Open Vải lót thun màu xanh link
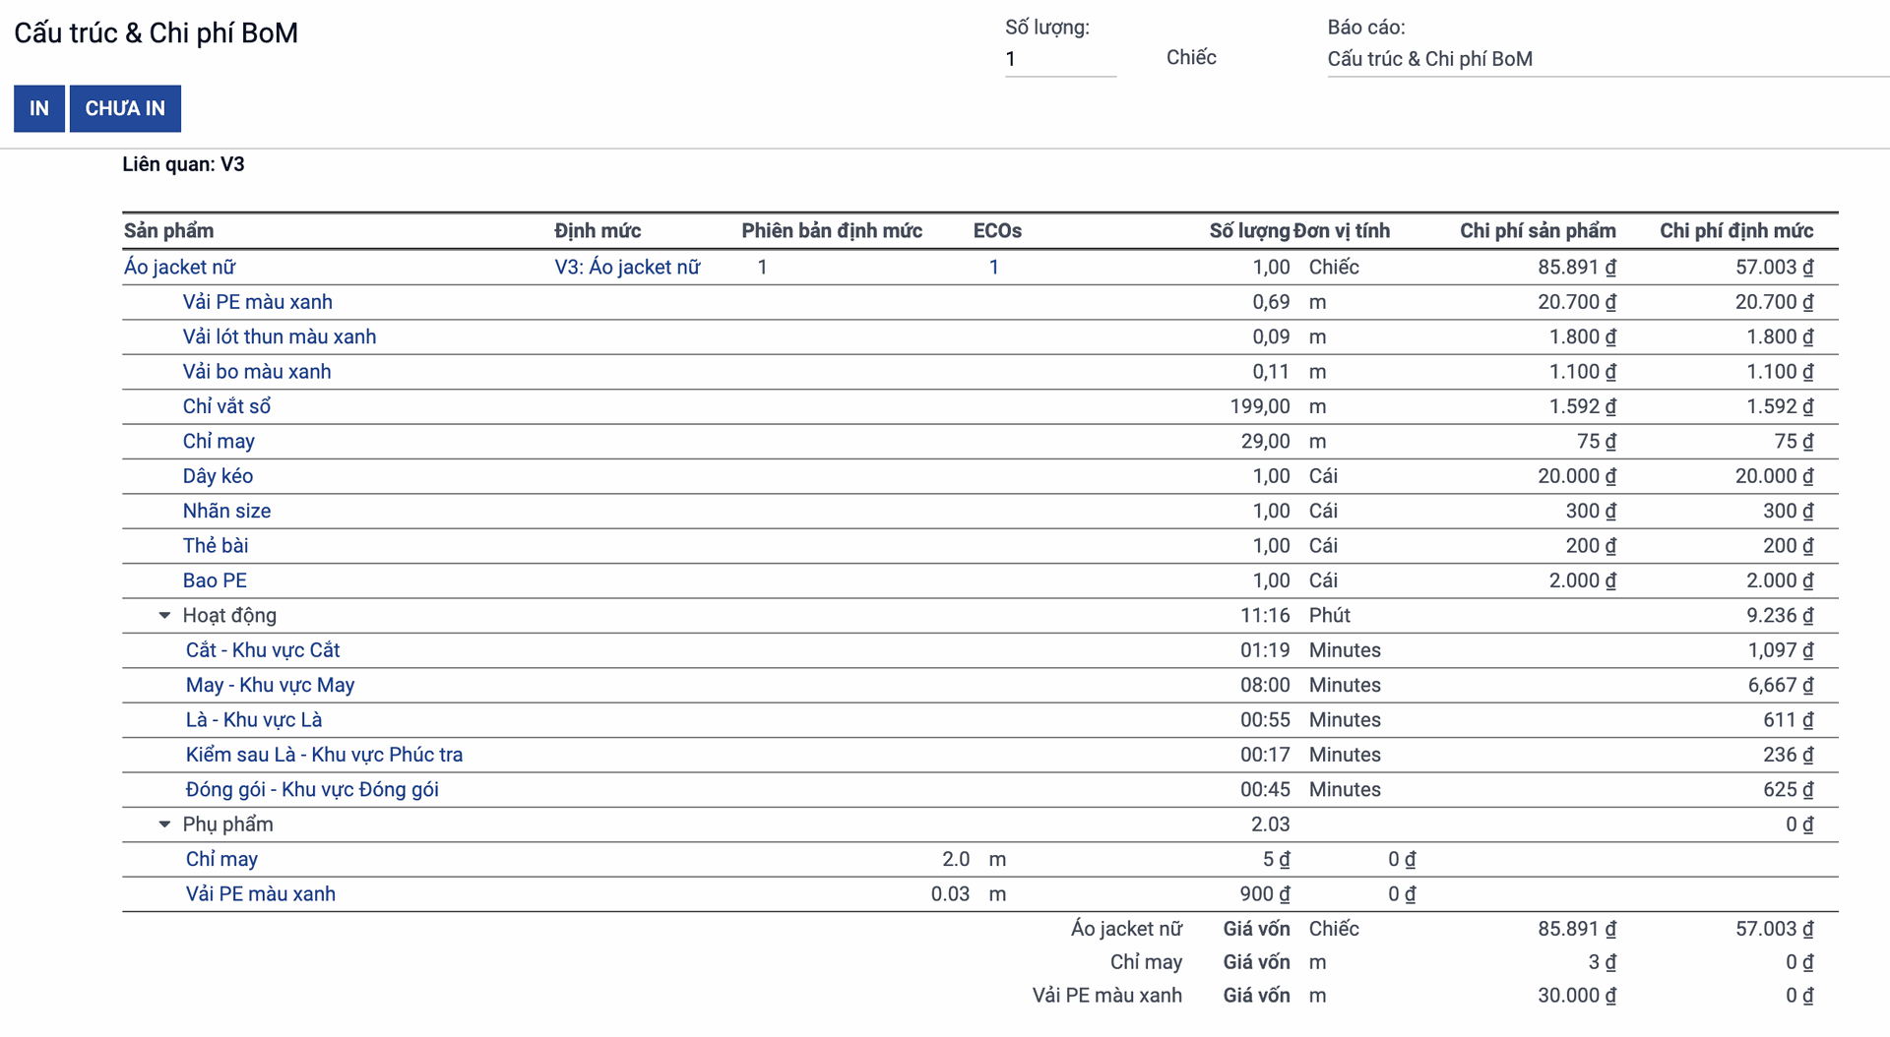Screen dimensions: 1890x1037 (x=280, y=336)
